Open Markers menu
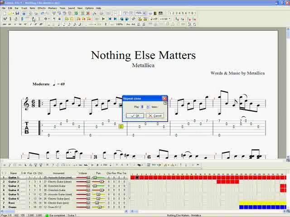290x217 pixels. pyautogui.click(x=53, y=8)
